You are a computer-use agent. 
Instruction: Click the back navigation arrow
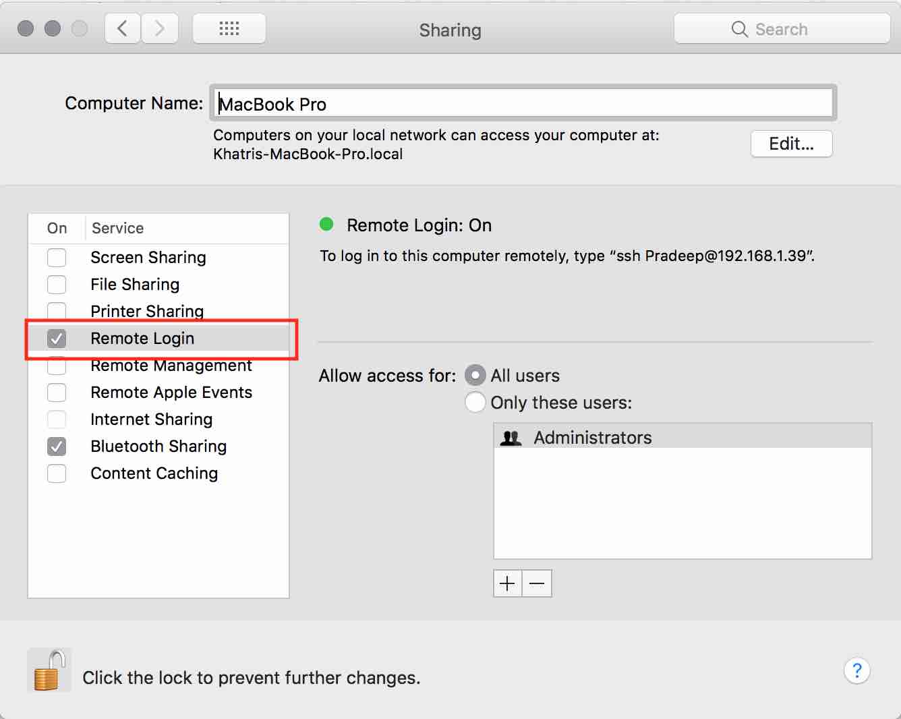pyautogui.click(x=121, y=28)
